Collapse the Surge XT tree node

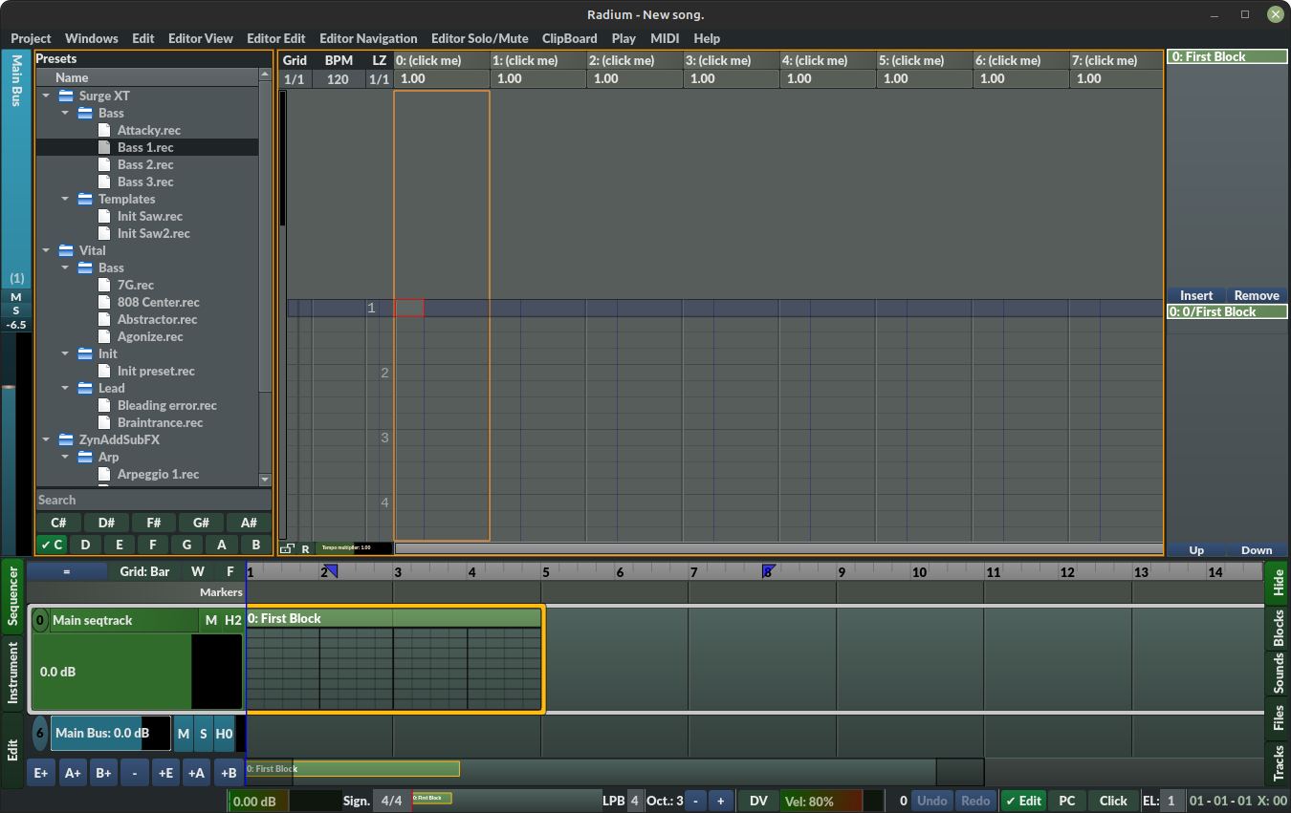[46, 96]
